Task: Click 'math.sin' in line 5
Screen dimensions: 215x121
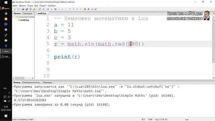Action: pyautogui.click(x=81, y=44)
